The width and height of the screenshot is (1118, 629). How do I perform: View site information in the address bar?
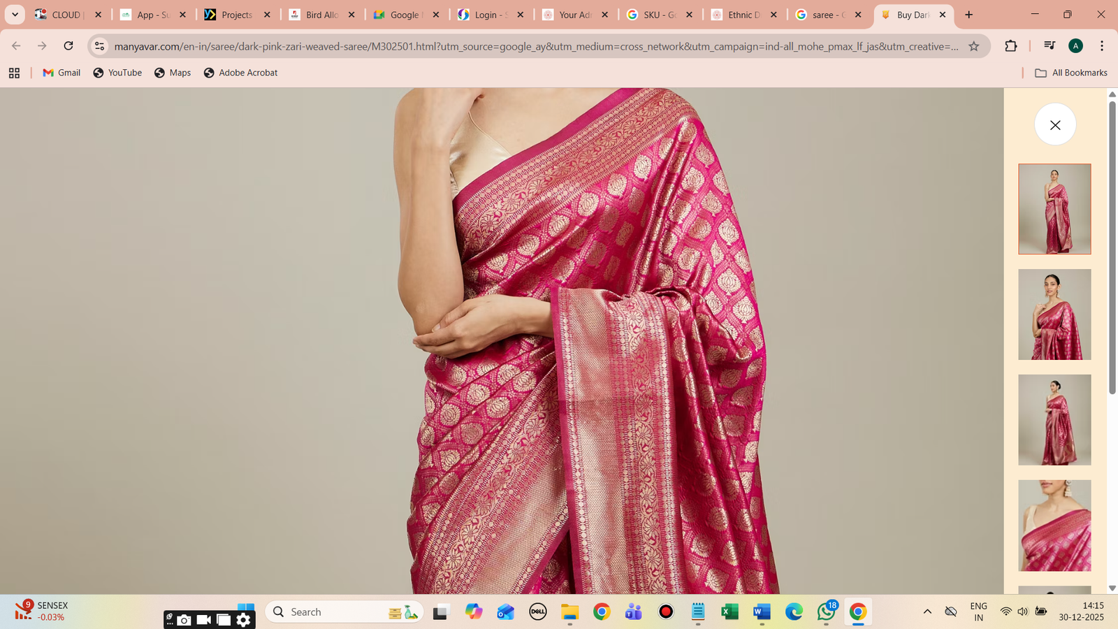coord(99,46)
